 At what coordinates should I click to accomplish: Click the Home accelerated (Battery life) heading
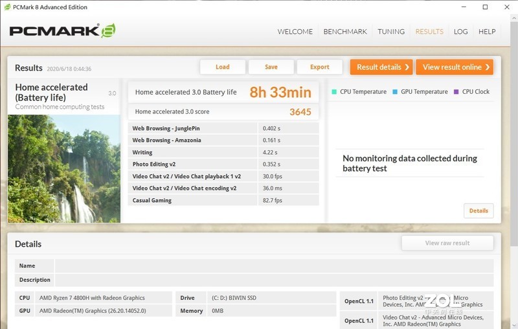click(x=51, y=93)
